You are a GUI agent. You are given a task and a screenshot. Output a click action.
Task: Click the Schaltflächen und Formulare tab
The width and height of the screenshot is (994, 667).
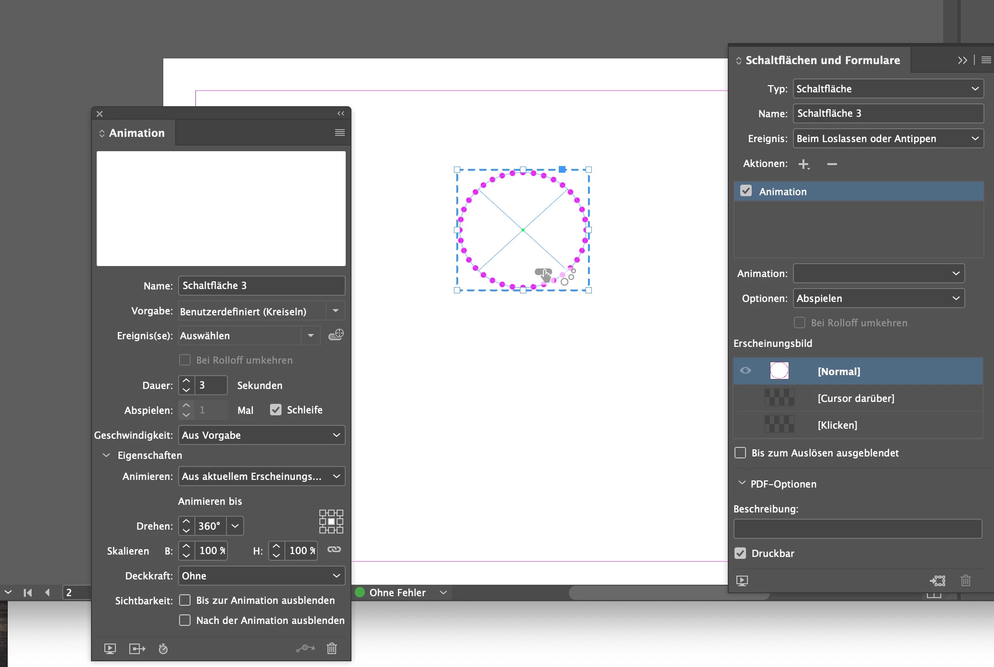click(x=822, y=60)
